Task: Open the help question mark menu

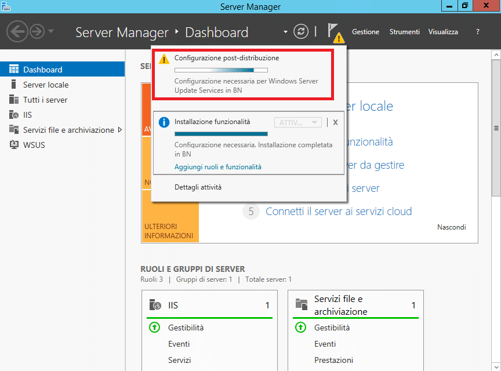Action: (x=478, y=32)
